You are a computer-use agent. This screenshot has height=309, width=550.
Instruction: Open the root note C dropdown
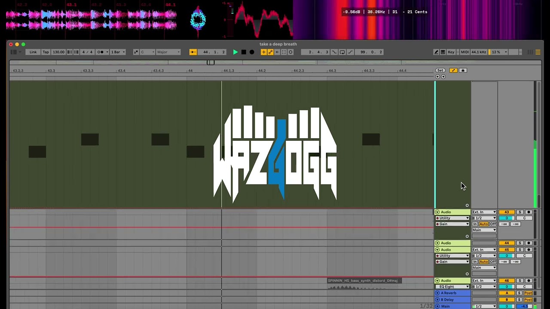(x=147, y=52)
